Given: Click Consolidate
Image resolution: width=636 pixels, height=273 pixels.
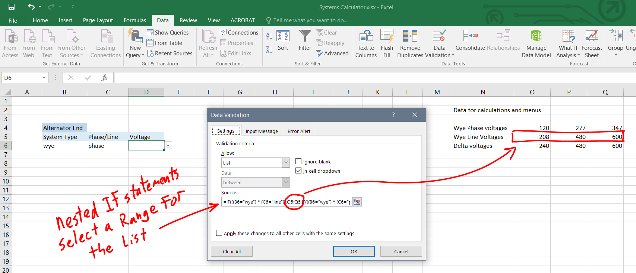Looking at the screenshot, I should coord(470,40).
